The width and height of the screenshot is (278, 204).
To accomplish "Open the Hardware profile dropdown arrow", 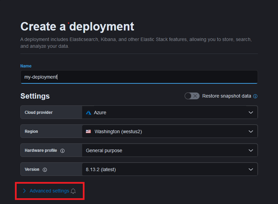I will tap(251, 150).
